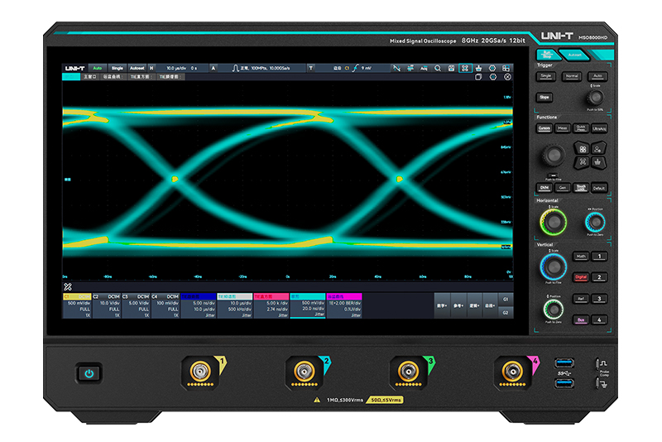Click the on-screen Single button

point(118,68)
